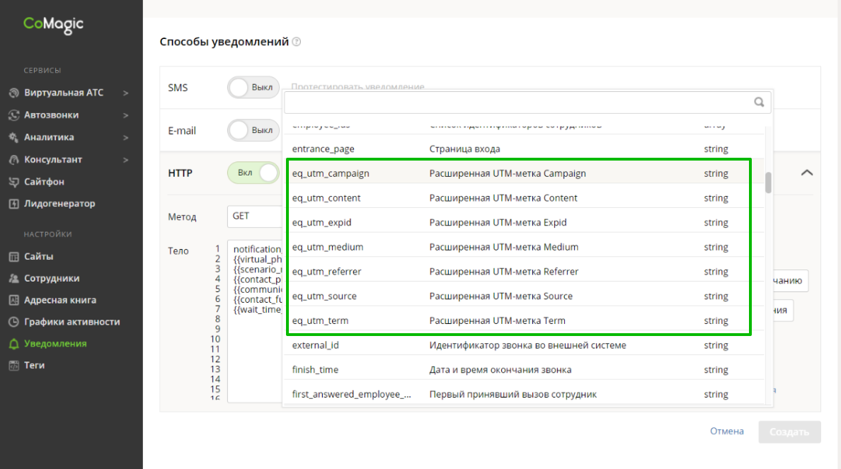Open the Метод GET dropdown

pos(253,216)
